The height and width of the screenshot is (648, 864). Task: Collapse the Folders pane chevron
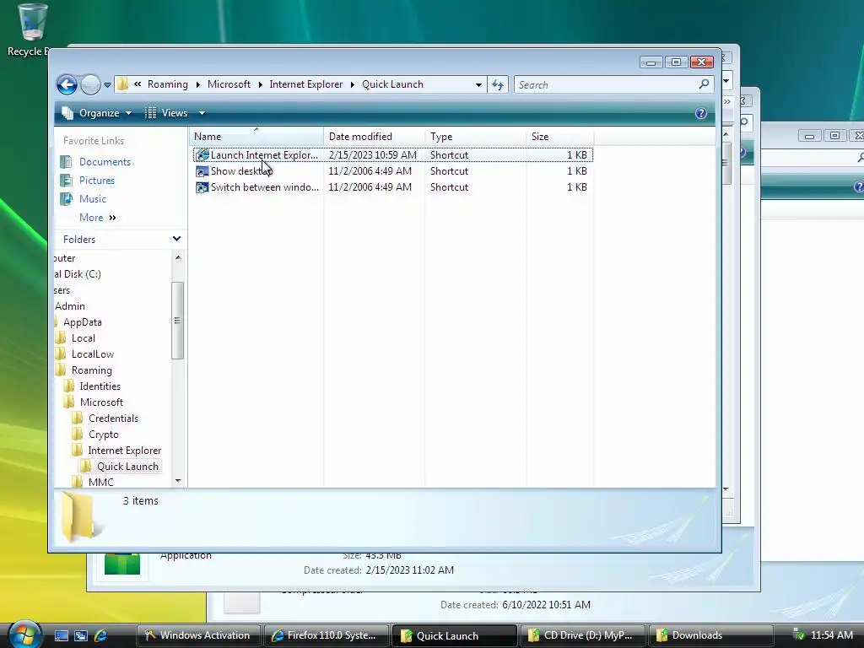pos(176,239)
